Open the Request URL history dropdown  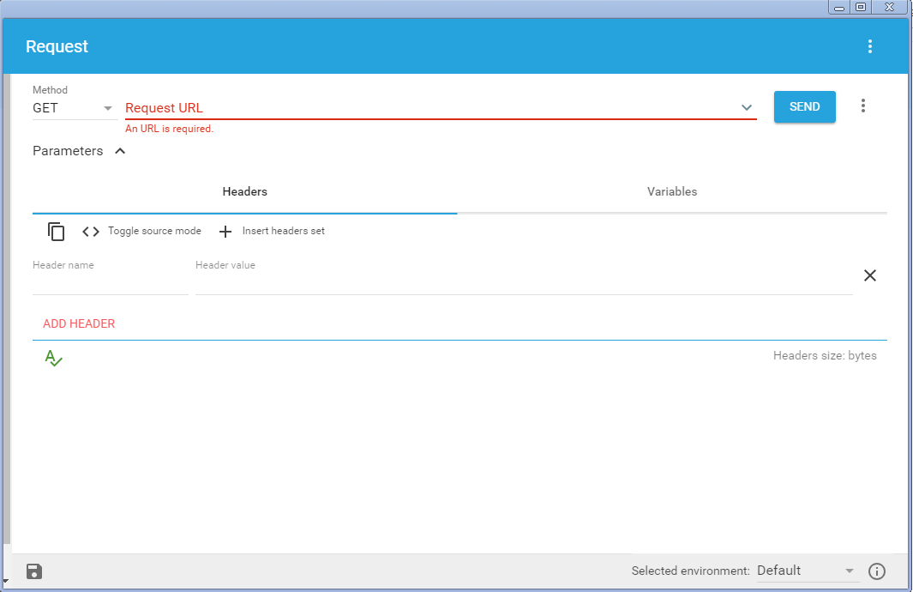tap(746, 107)
